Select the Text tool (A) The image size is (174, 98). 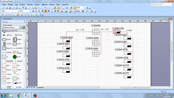67,8
